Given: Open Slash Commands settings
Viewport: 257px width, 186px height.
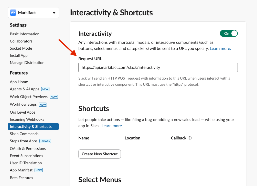Looking at the screenshot, I should [24, 134].
